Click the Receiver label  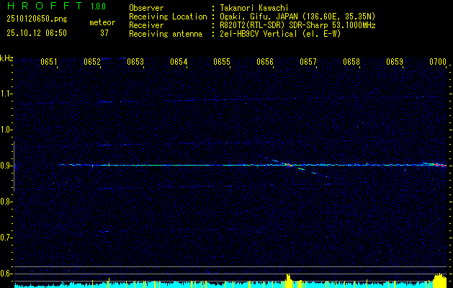pos(146,25)
